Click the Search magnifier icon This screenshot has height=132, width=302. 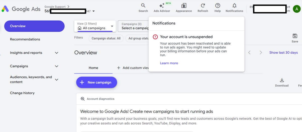(143, 6)
